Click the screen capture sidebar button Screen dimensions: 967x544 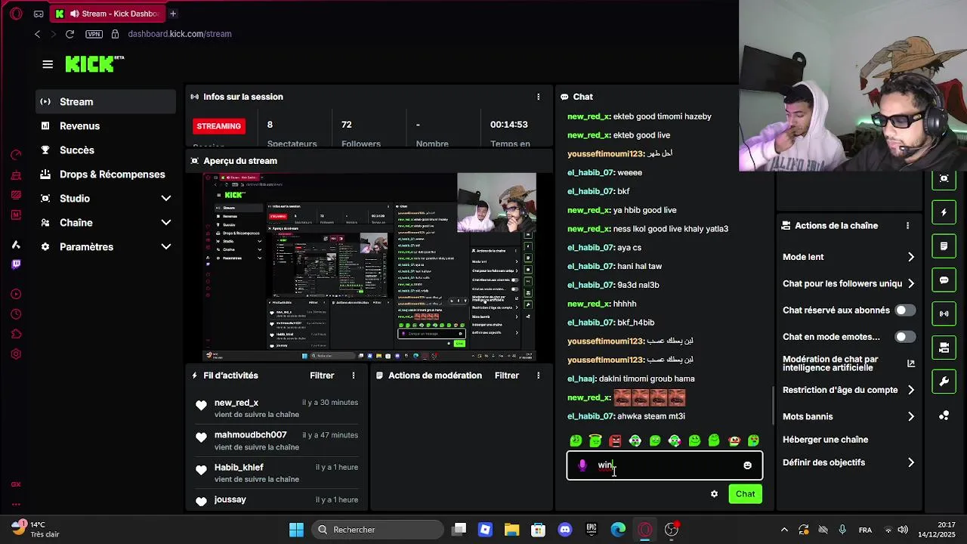944,179
